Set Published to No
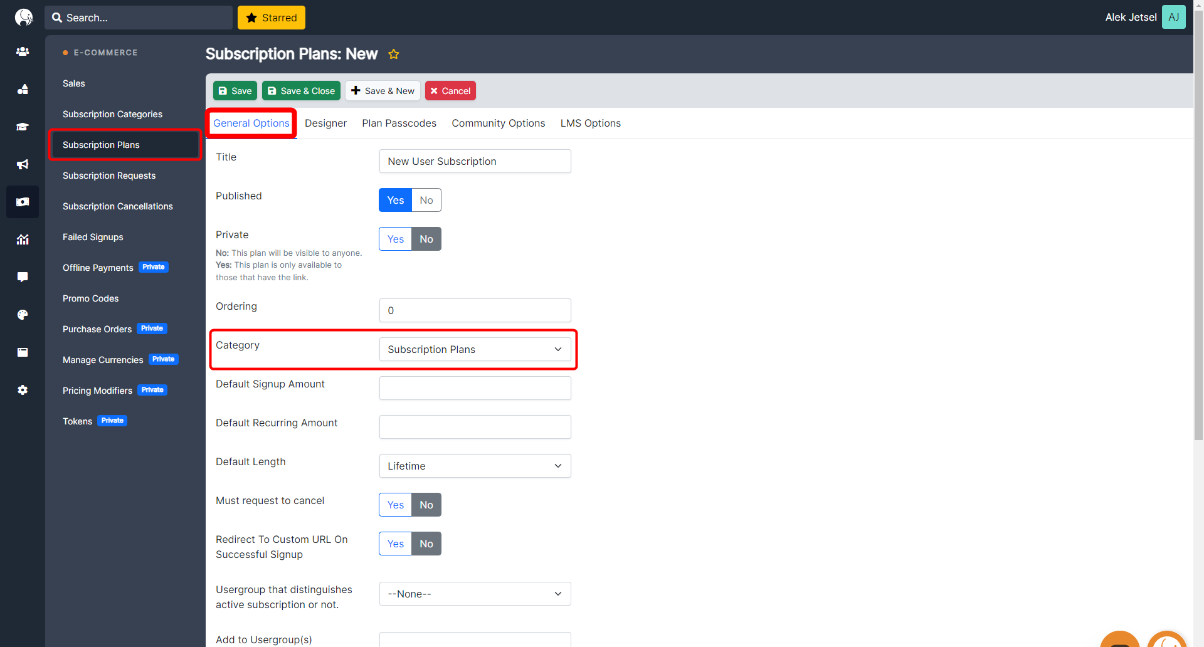The width and height of the screenshot is (1204, 647). [x=426, y=200]
